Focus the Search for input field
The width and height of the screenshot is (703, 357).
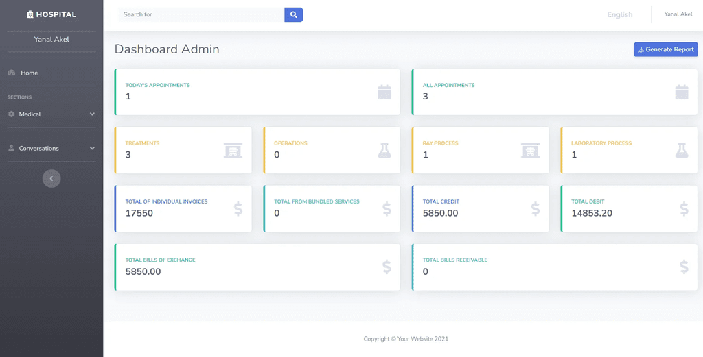coord(201,14)
